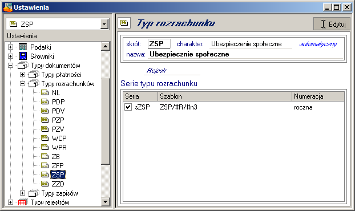The height and width of the screenshot is (211, 355).
Task: Click the Ustawienia title bar app icon
Action: [7, 7]
